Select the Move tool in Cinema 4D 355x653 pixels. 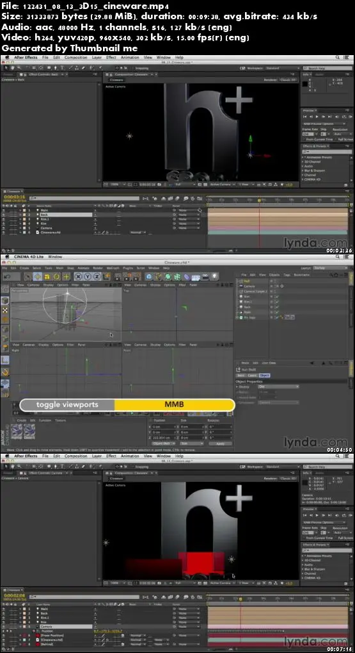38,277
